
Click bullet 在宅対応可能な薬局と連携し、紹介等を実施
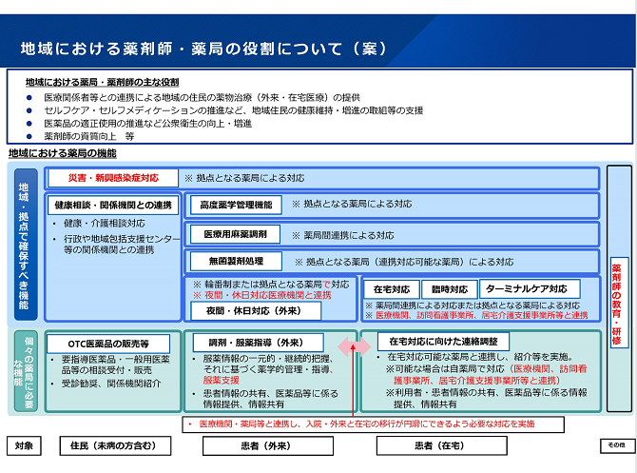[x=480, y=357]
